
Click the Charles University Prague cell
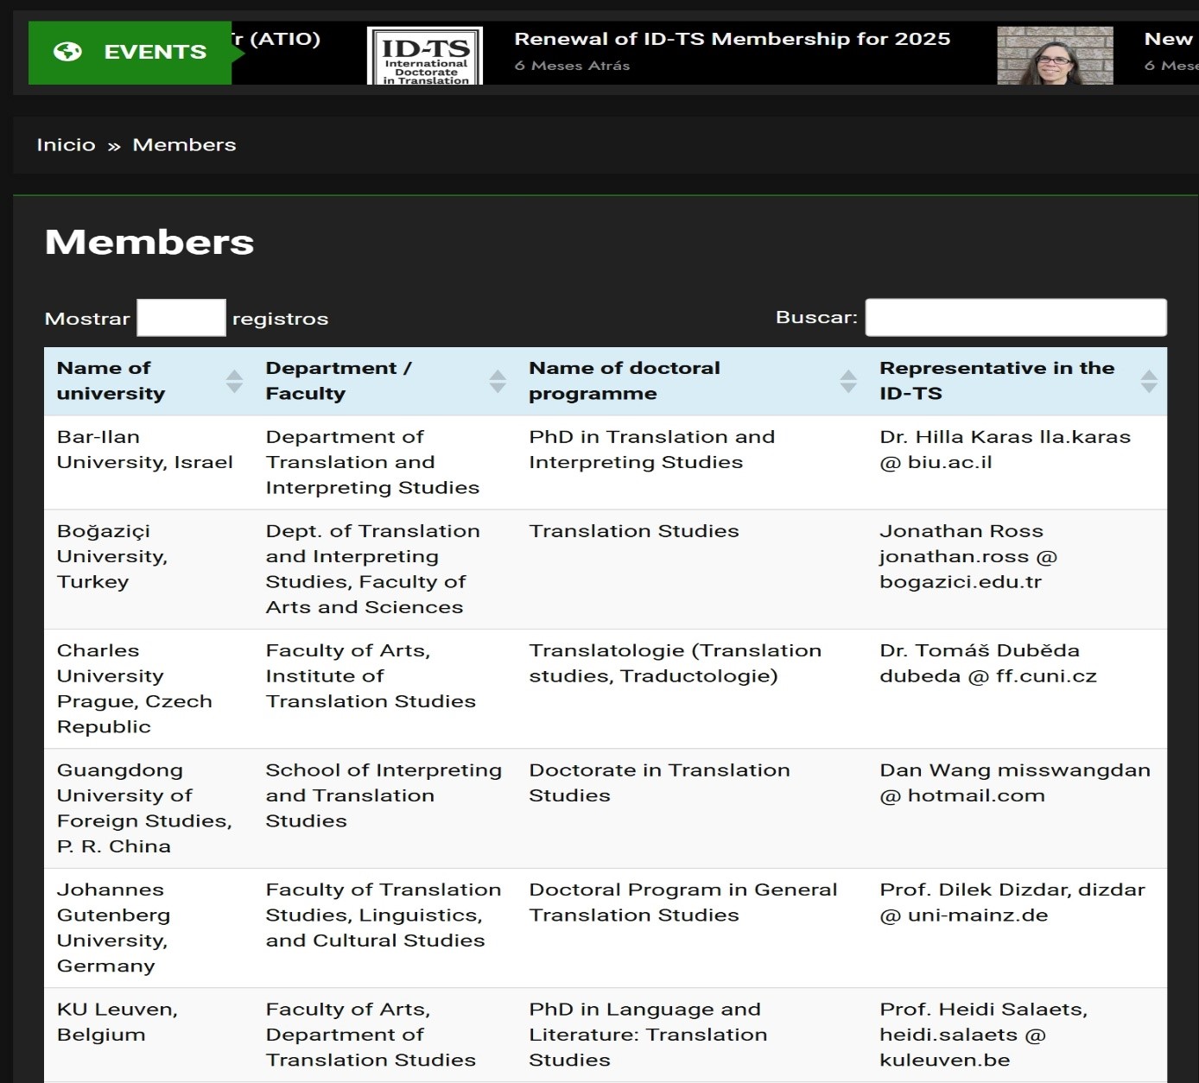pos(134,688)
